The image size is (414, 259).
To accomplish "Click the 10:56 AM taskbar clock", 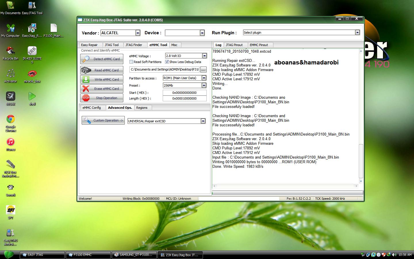I will click(x=405, y=255).
